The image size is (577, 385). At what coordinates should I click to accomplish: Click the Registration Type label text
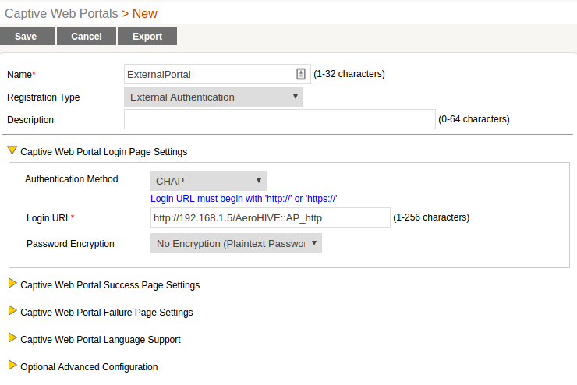tap(43, 97)
